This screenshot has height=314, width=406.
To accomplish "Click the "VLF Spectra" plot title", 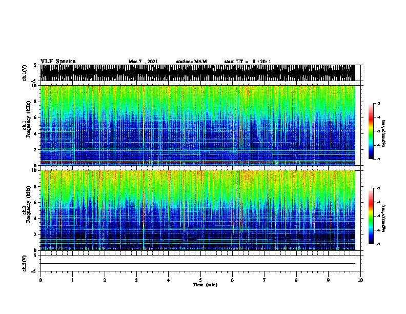I will (x=58, y=61).
